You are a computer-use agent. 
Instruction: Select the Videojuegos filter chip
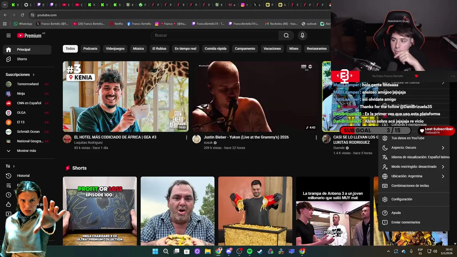(x=115, y=49)
